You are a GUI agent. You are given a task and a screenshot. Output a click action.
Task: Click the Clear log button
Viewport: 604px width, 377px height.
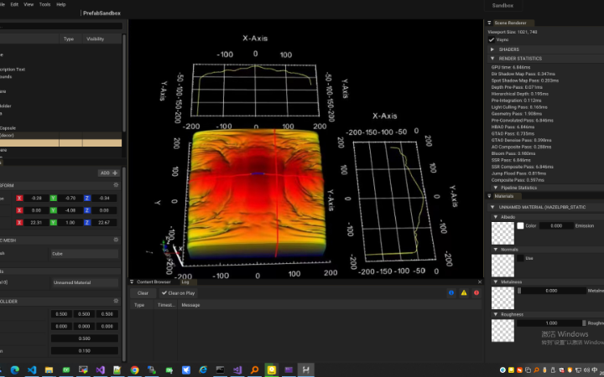point(143,293)
